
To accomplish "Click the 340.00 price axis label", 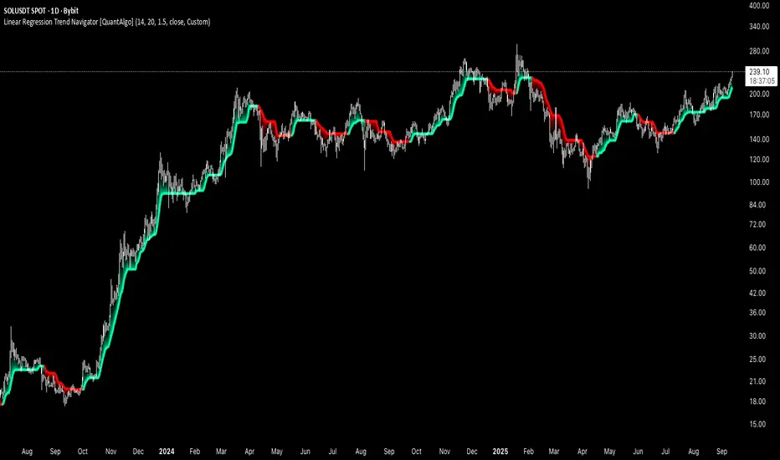I will click(x=759, y=27).
